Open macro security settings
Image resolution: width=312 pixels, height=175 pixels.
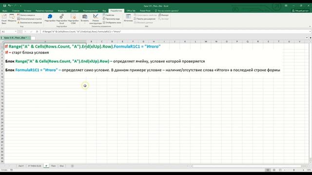point(29,23)
